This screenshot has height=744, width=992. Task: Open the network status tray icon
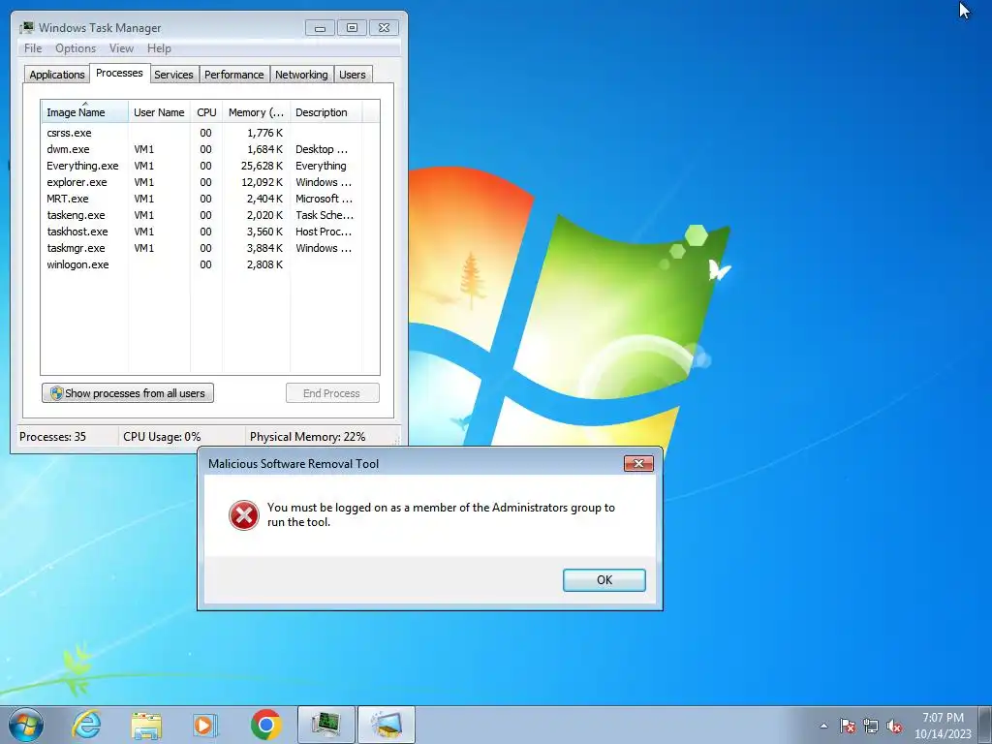(x=871, y=726)
